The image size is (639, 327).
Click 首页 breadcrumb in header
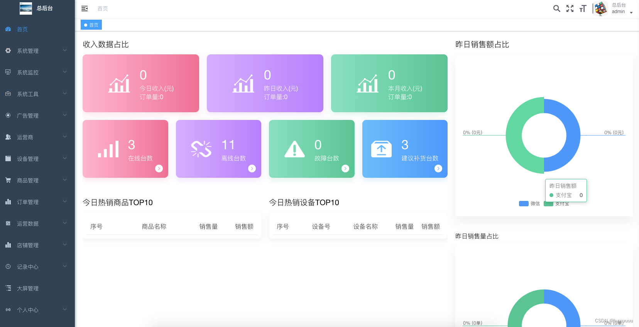(x=103, y=8)
